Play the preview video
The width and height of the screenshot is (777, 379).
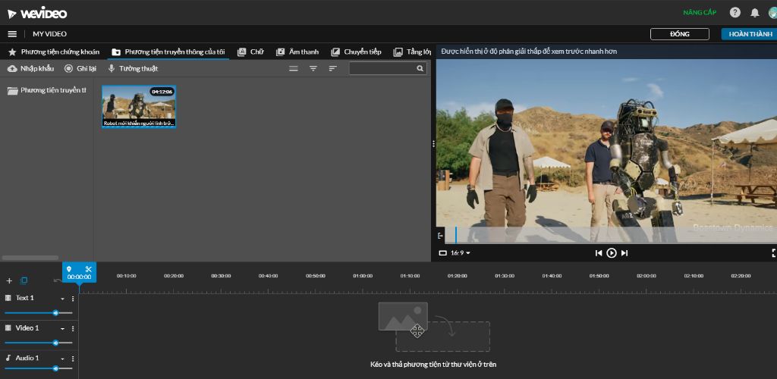612,253
